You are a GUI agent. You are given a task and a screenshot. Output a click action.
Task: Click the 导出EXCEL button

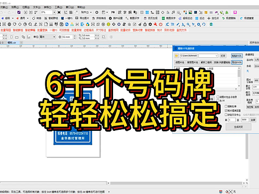click(x=237, y=62)
